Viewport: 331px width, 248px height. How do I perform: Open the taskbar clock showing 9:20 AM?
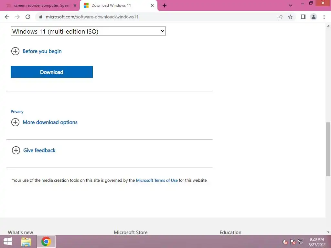(317, 242)
